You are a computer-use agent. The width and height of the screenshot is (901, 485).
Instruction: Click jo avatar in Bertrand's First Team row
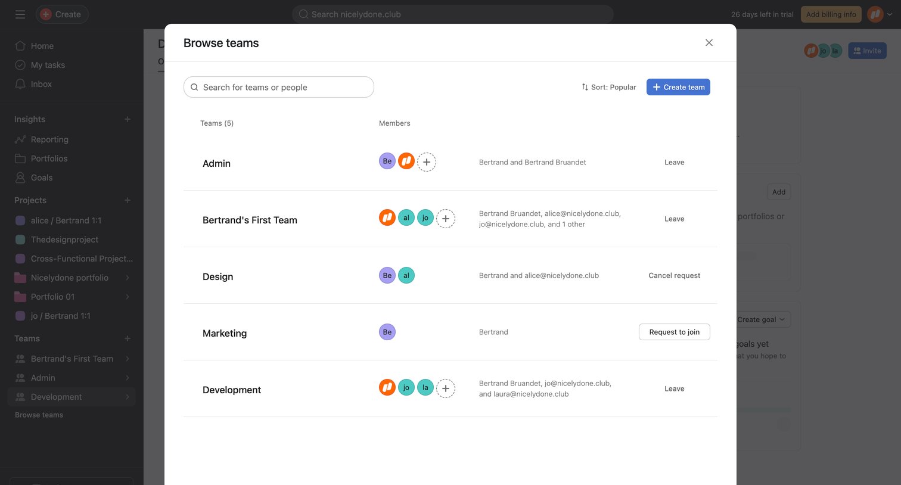(425, 217)
